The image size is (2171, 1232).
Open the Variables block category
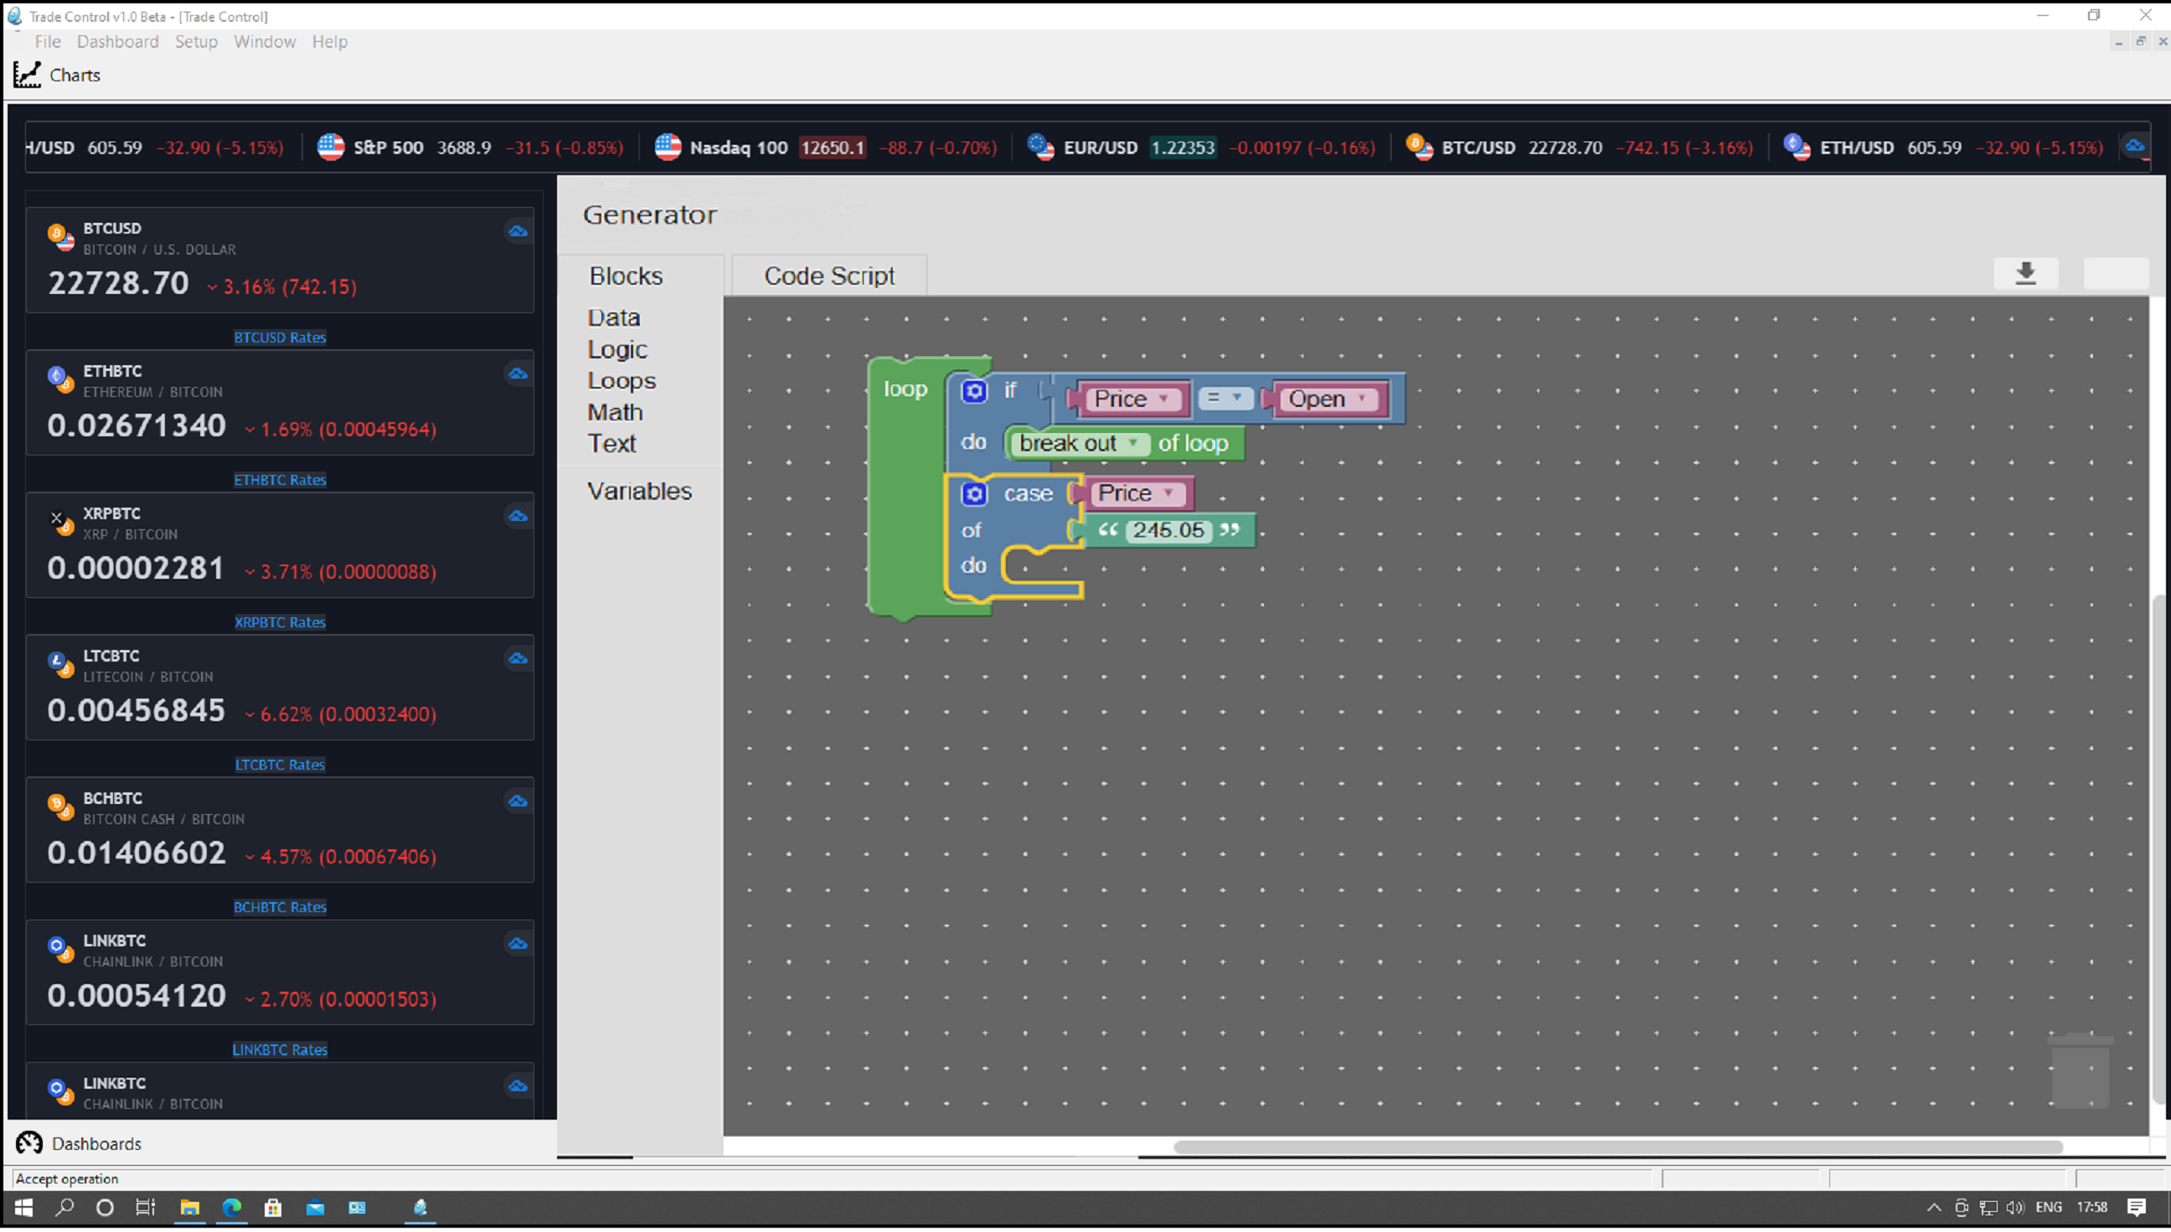(x=640, y=492)
